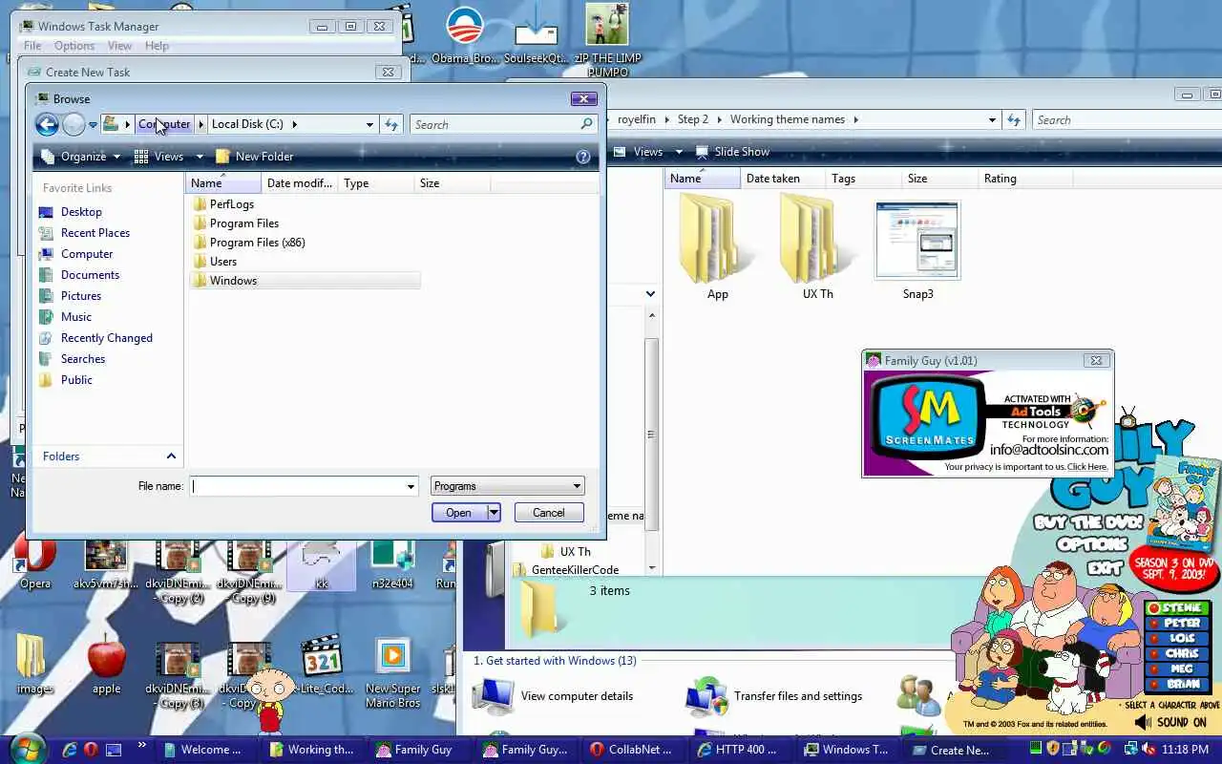1222x764 pixels.
Task: Select BRIAN character in Family Guy panel
Action: [1178, 685]
